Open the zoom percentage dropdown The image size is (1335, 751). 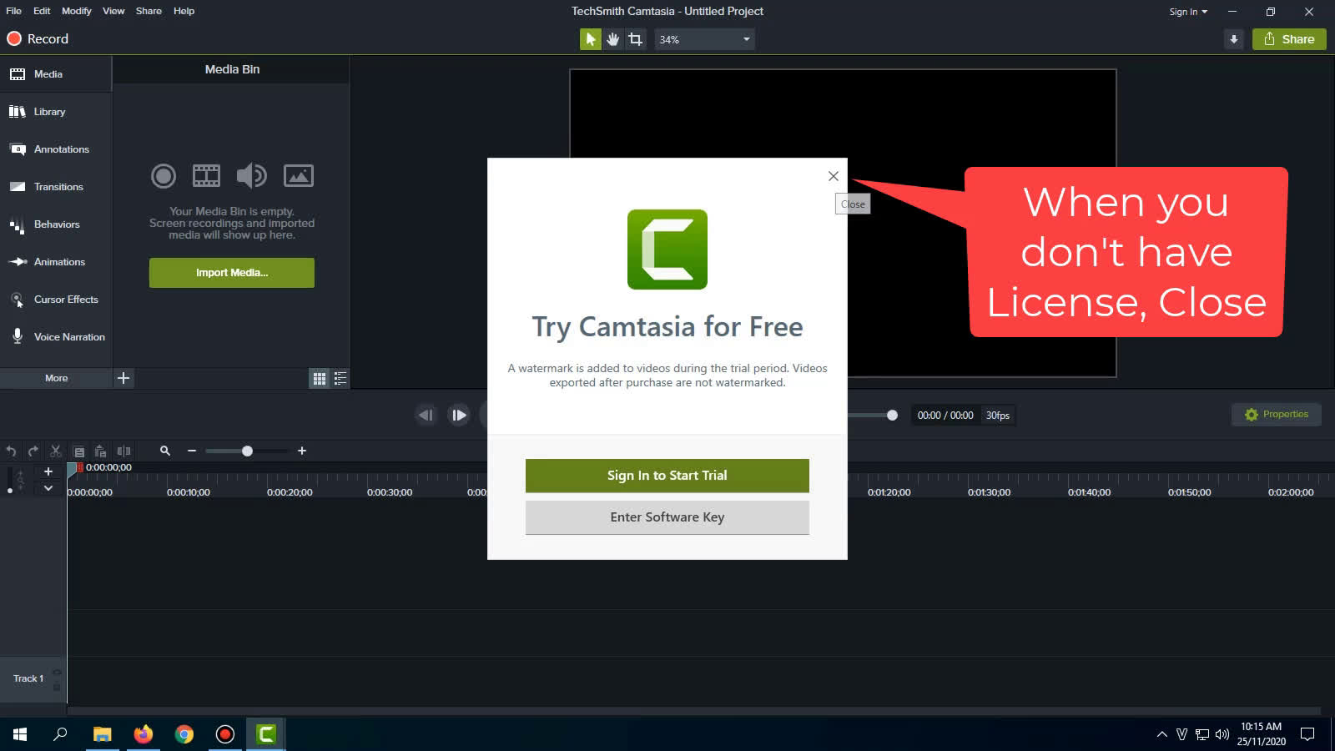[745, 38]
